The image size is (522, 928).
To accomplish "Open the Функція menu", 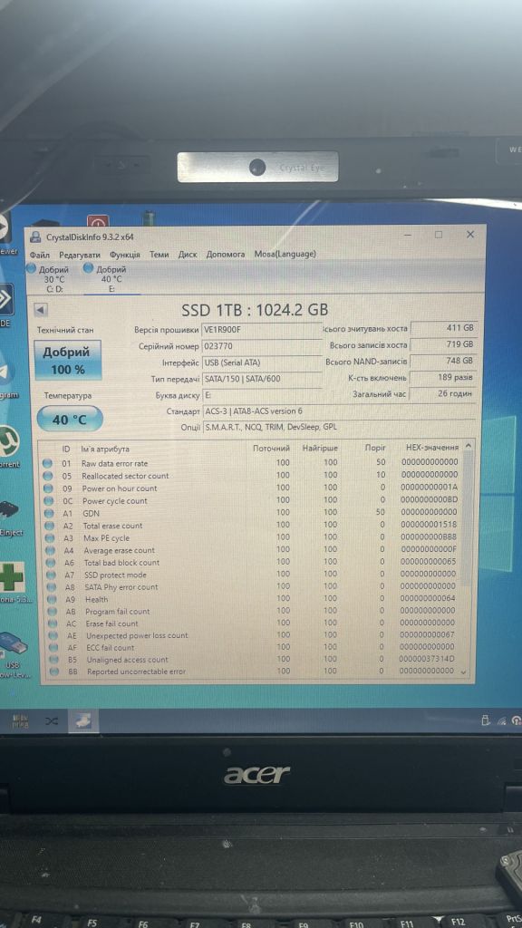I will pyautogui.click(x=125, y=255).
